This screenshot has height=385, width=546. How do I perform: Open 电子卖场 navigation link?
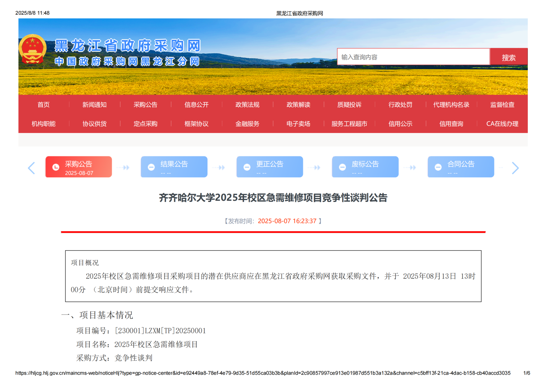point(298,124)
